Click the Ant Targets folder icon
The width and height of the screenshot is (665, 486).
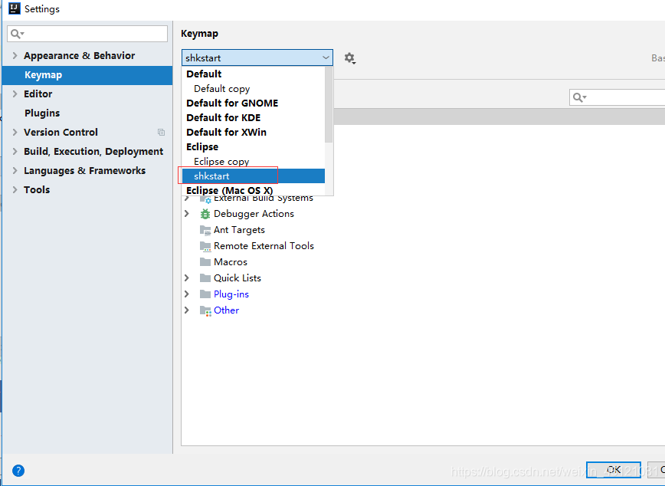pyautogui.click(x=205, y=230)
